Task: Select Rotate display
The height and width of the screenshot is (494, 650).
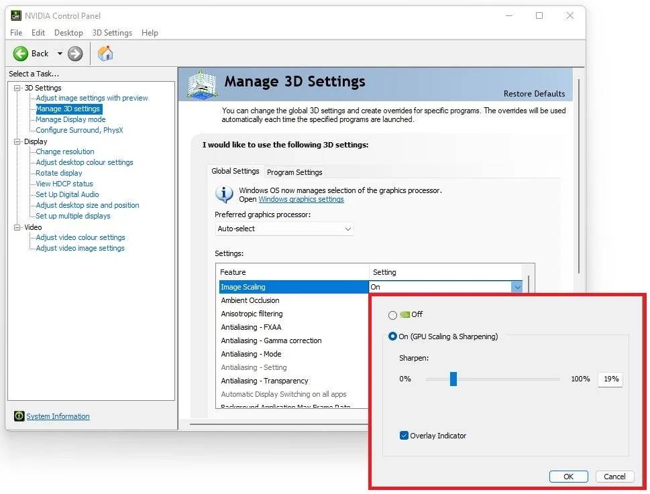Action: [59, 174]
